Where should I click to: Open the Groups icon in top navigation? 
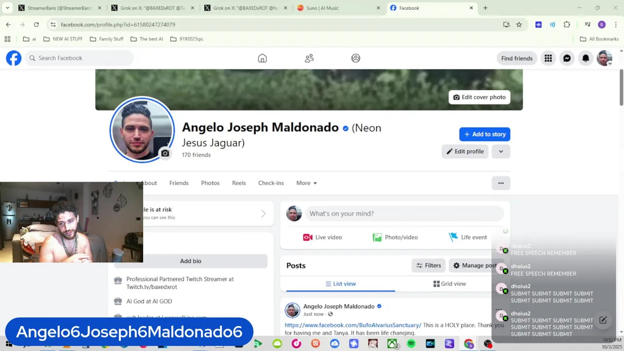click(x=356, y=58)
